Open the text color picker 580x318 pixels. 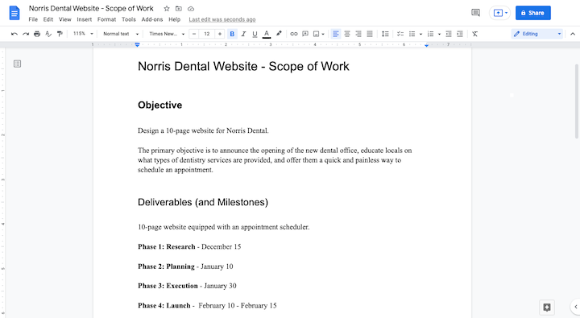pos(267,34)
